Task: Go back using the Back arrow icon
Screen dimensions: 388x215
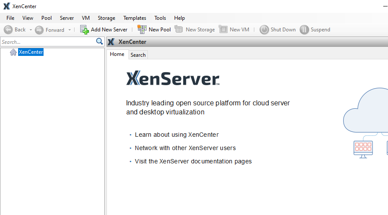Action: [x=8, y=30]
